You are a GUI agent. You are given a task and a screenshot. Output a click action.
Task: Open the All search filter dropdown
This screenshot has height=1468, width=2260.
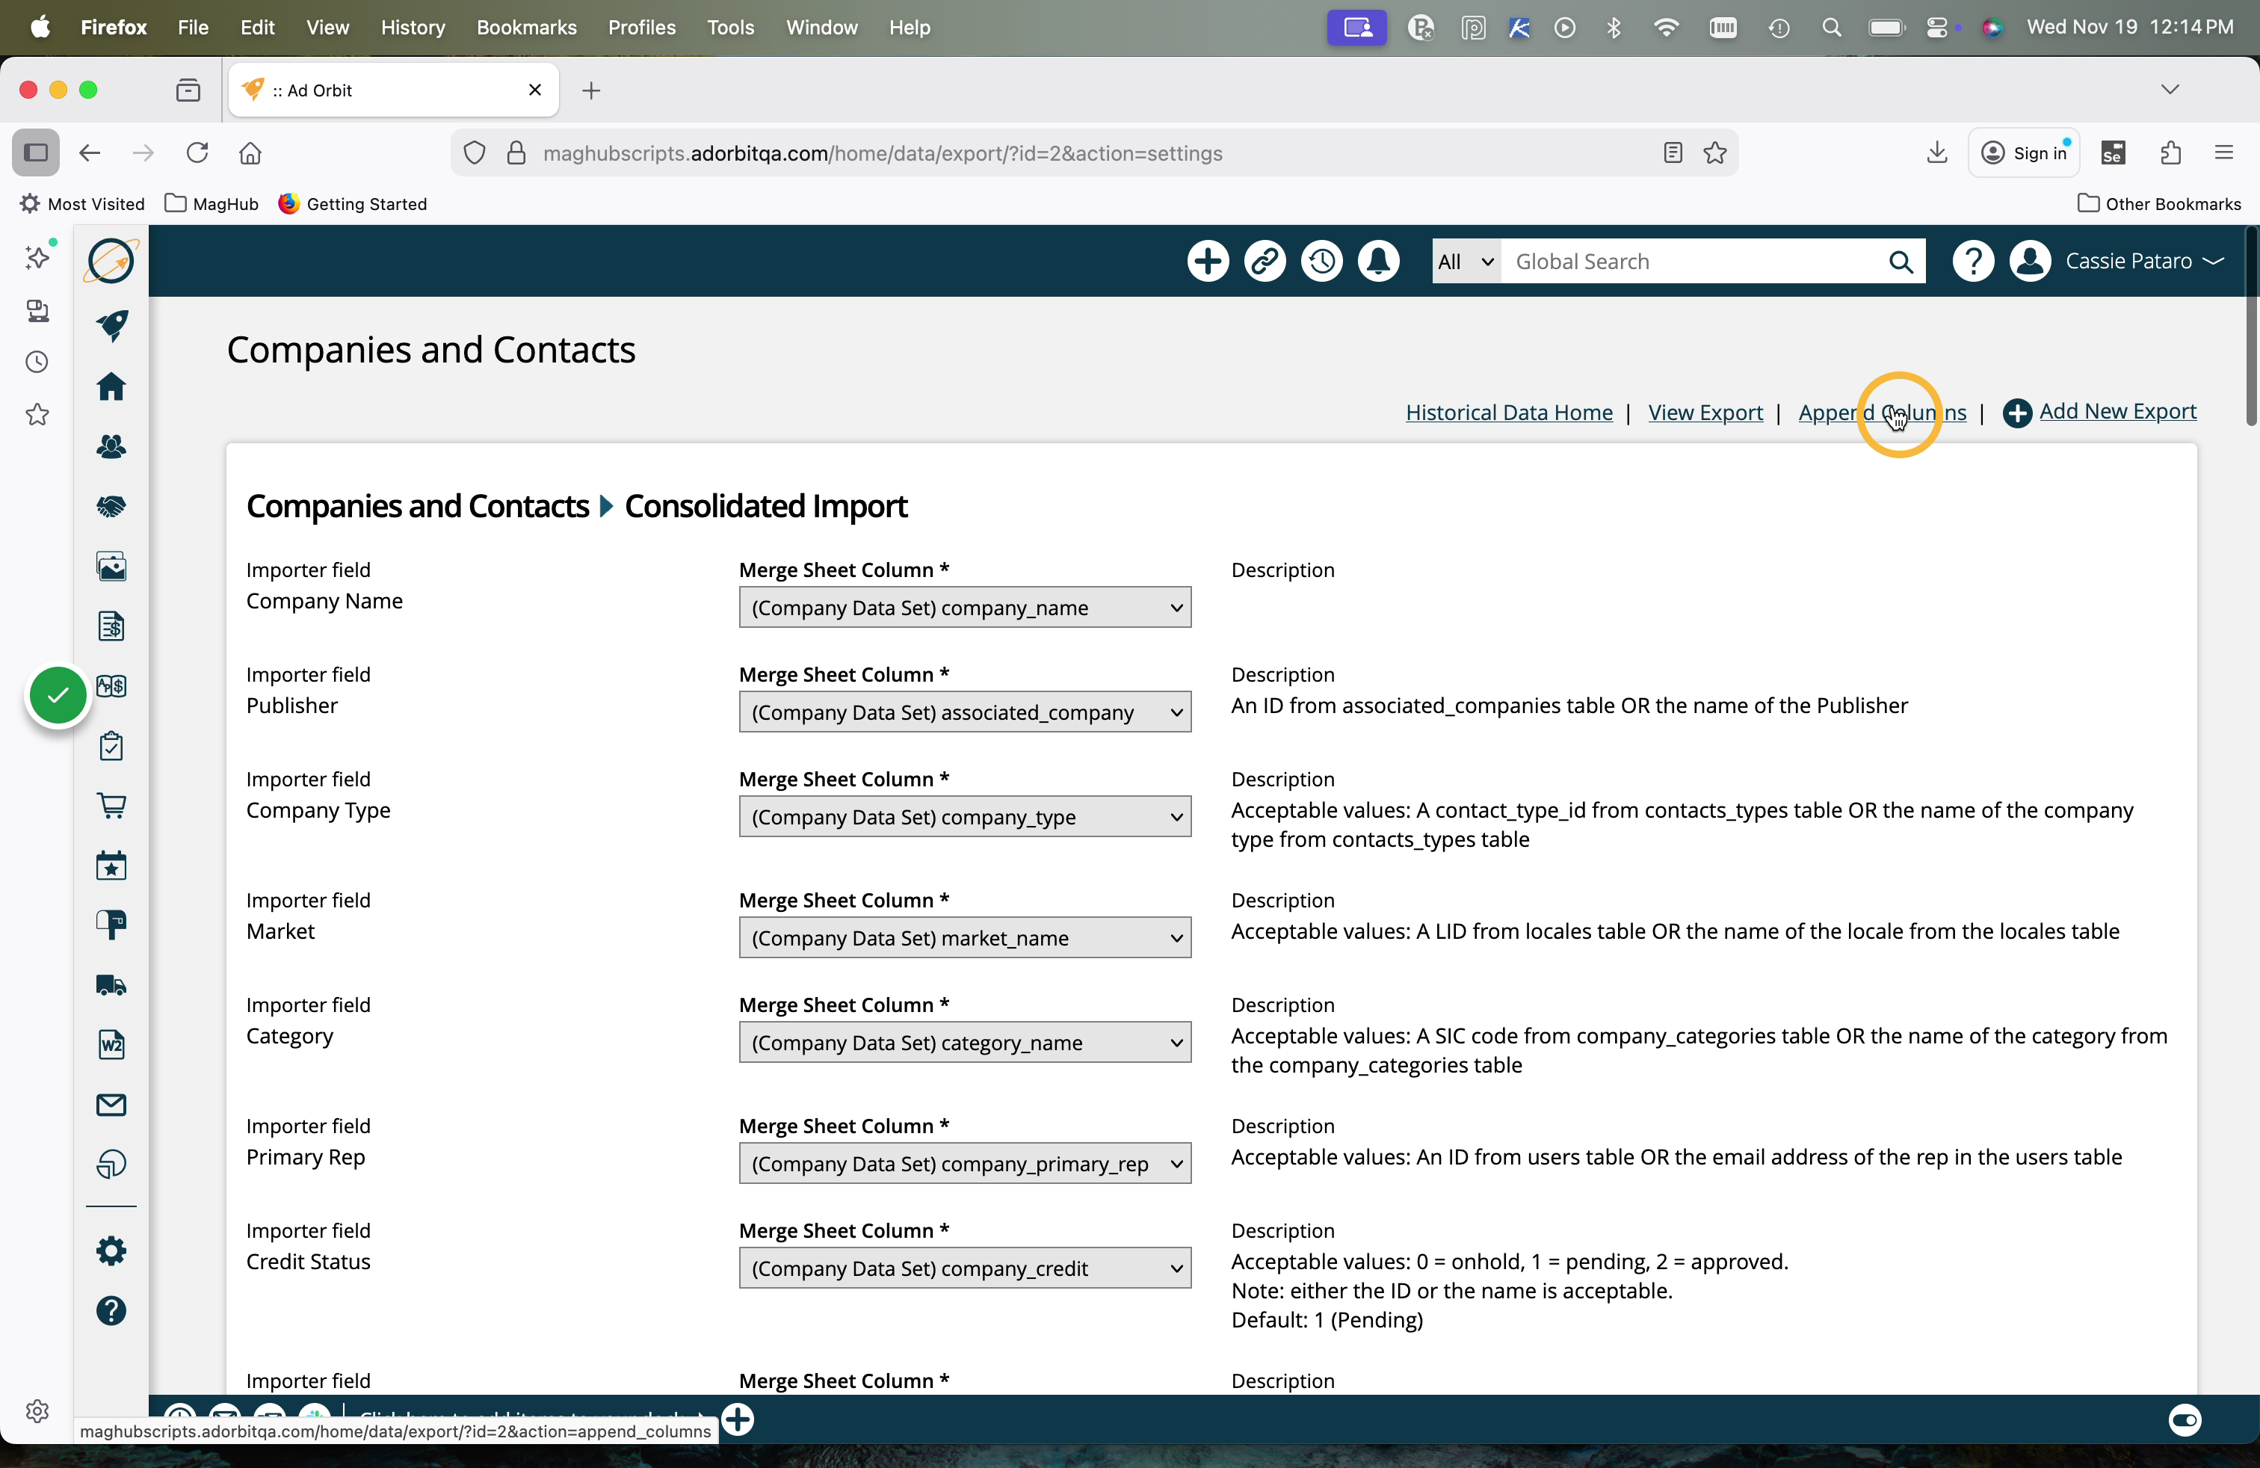pyautogui.click(x=1466, y=261)
